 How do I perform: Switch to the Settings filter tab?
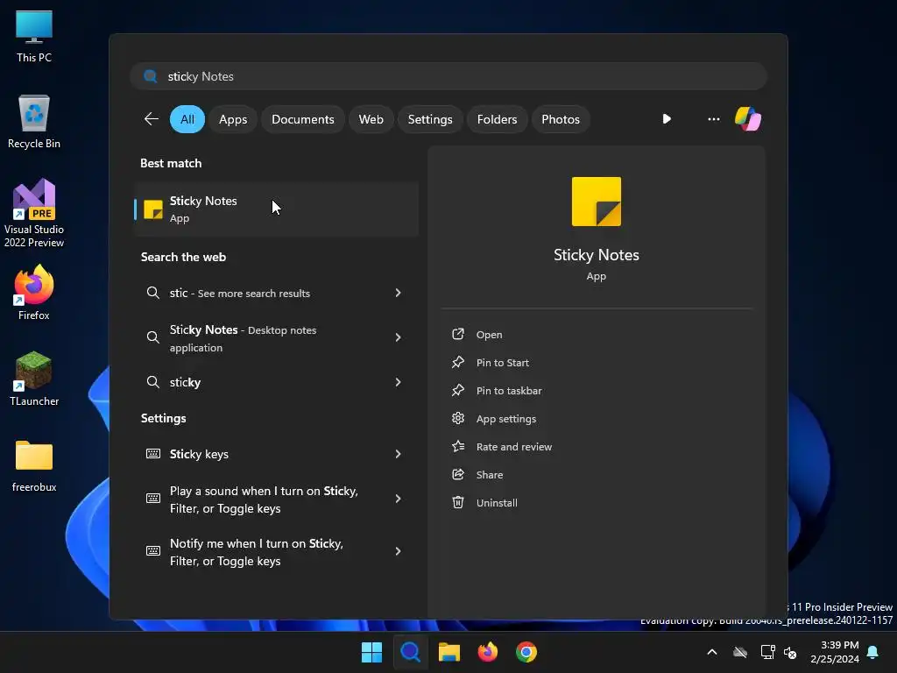click(430, 119)
